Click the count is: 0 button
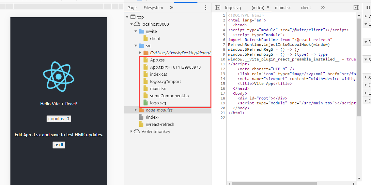371x185 pixels. coord(59,119)
